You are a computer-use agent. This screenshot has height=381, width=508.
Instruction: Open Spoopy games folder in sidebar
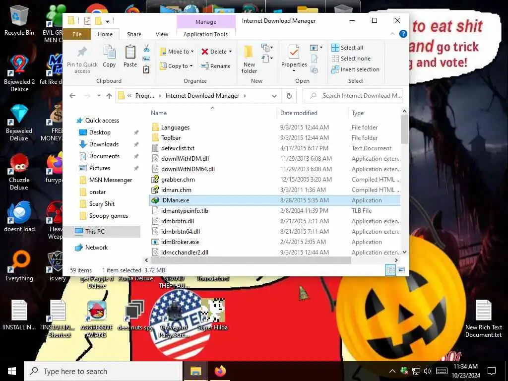point(108,216)
